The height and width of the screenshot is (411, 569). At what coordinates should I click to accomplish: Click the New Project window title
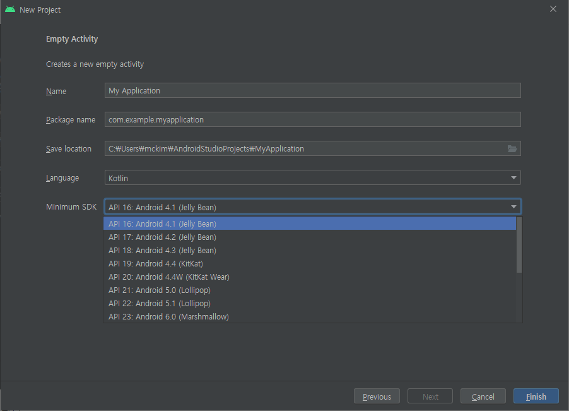[40, 10]
